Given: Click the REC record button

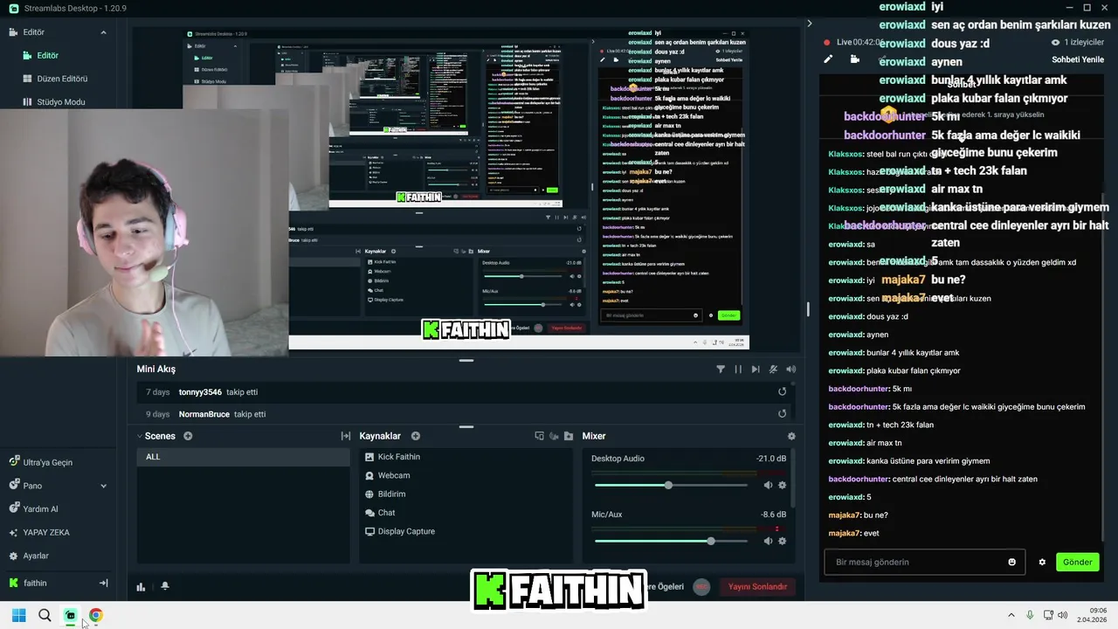Looking at the screenshot, I should (x=701, y=586).
